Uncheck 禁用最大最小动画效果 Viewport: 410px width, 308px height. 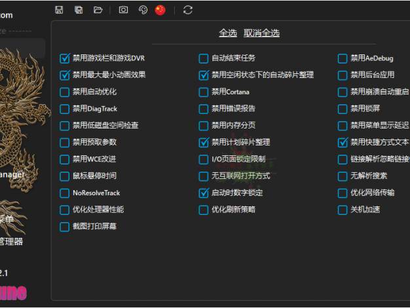[x=65, y=75]
